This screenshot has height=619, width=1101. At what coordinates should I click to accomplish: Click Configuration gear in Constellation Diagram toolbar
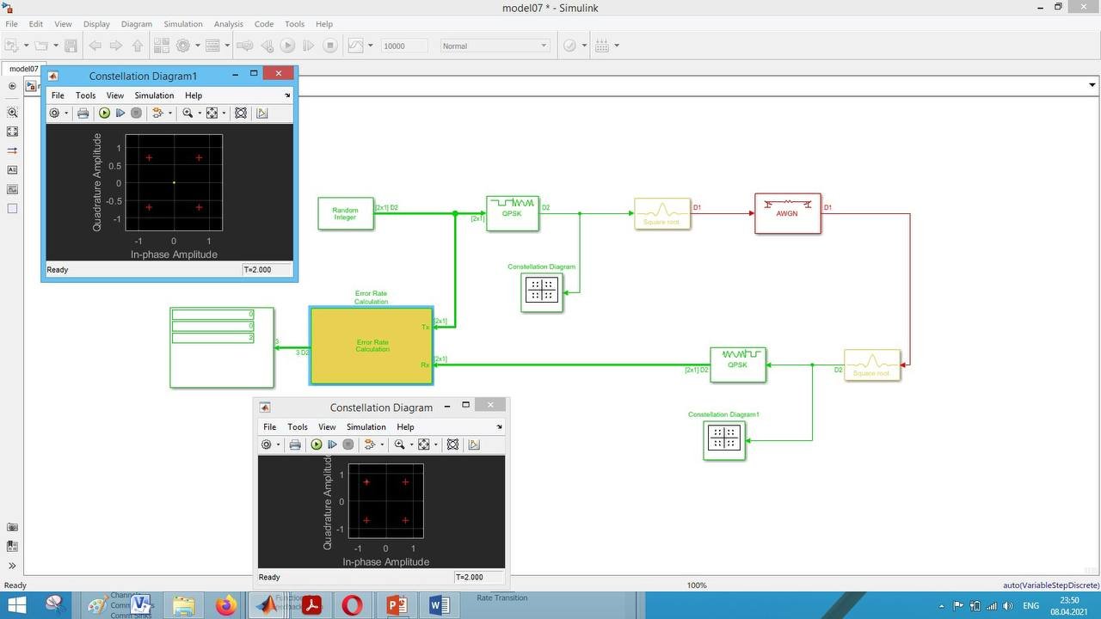[x=266, y=444]
